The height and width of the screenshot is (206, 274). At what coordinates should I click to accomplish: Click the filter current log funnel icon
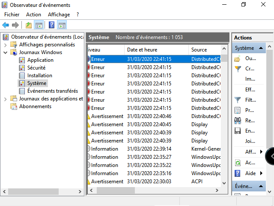pos(238,100)
